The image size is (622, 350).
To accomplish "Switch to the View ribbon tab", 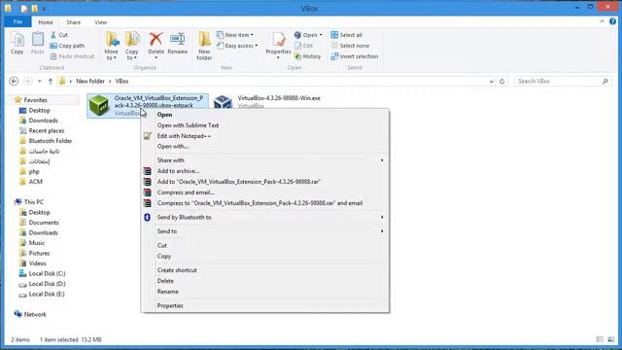I will (x=101, y=22).
